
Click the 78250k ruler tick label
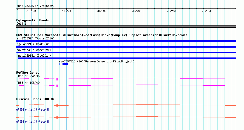(172, 11)
